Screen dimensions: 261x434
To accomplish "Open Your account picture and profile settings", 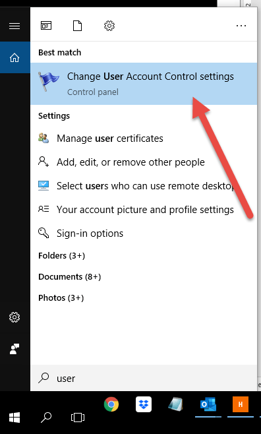I will click(144, 210).
